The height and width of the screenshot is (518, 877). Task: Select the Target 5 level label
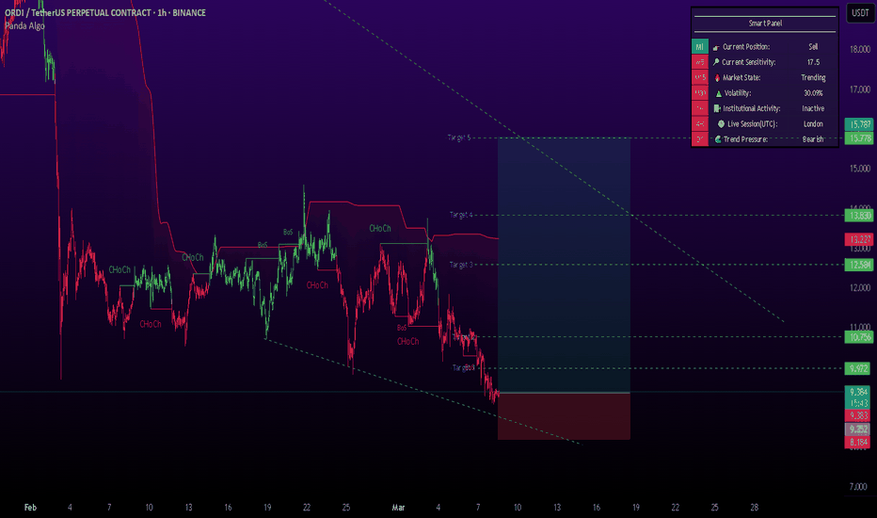pyautogui.click(x=459, y=138)
